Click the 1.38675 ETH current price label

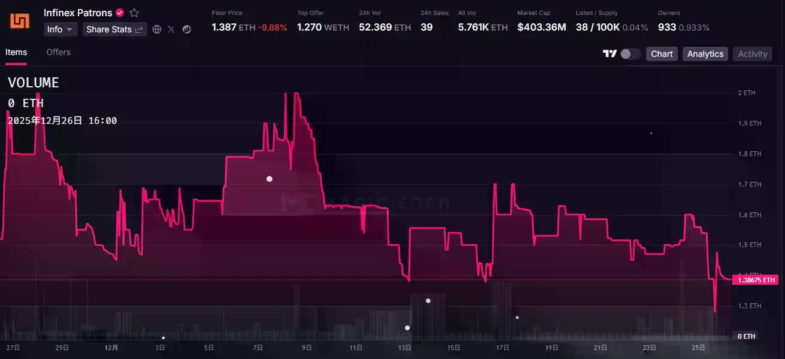pyautogui.click(x=756, y=280)
